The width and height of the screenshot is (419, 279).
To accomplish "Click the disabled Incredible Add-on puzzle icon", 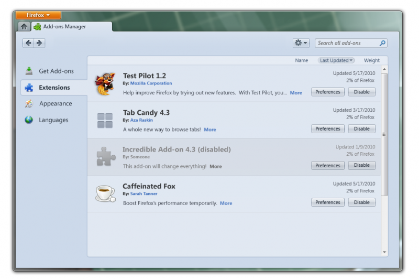I will (105, 157).
